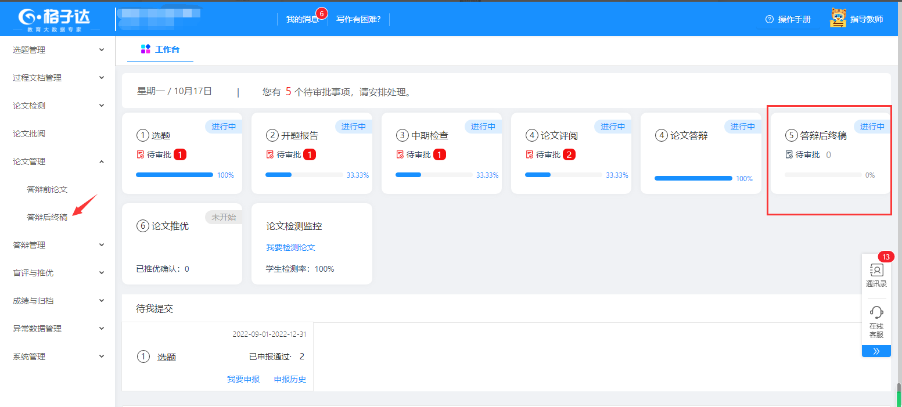Image resolution: width=902 pixels, height=407 pixels.
Task: Click the 格子达 logo
Action: point(56,18)
